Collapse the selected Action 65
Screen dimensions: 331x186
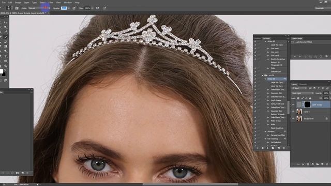point(265,79)
